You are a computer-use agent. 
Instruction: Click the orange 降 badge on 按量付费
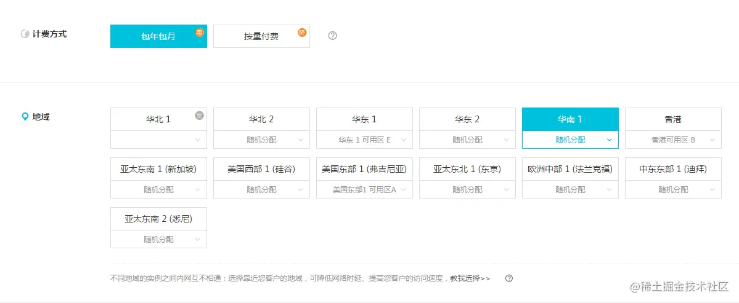302,32
